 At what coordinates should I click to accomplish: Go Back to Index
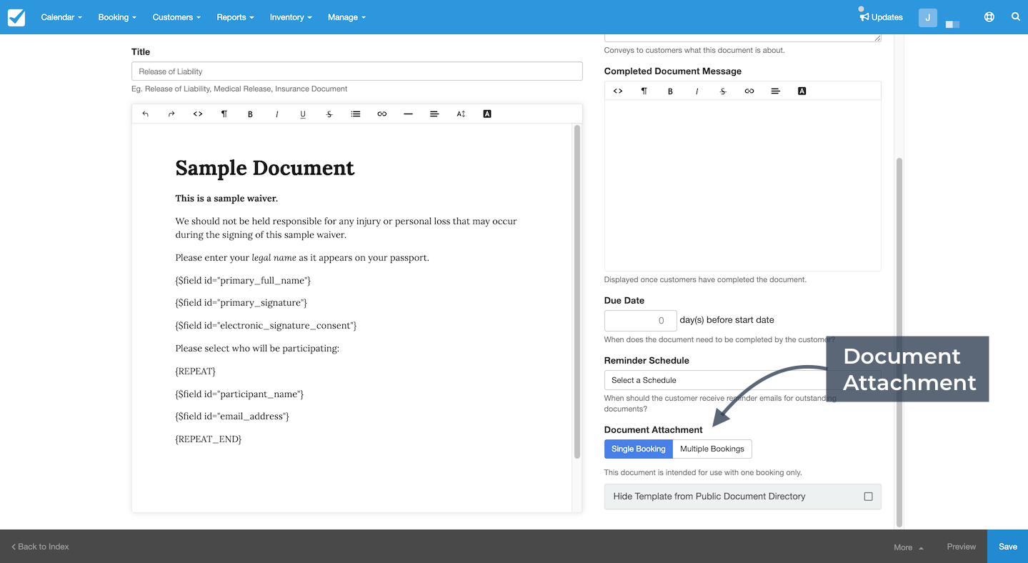pyautogui.click(x=40, y=547)
